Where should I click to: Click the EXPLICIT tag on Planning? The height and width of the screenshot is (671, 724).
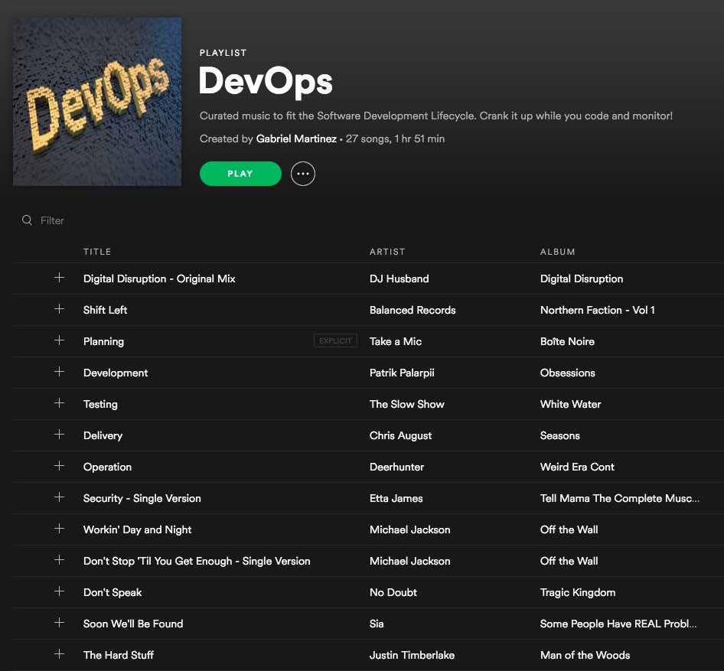[x=335, y=340]
